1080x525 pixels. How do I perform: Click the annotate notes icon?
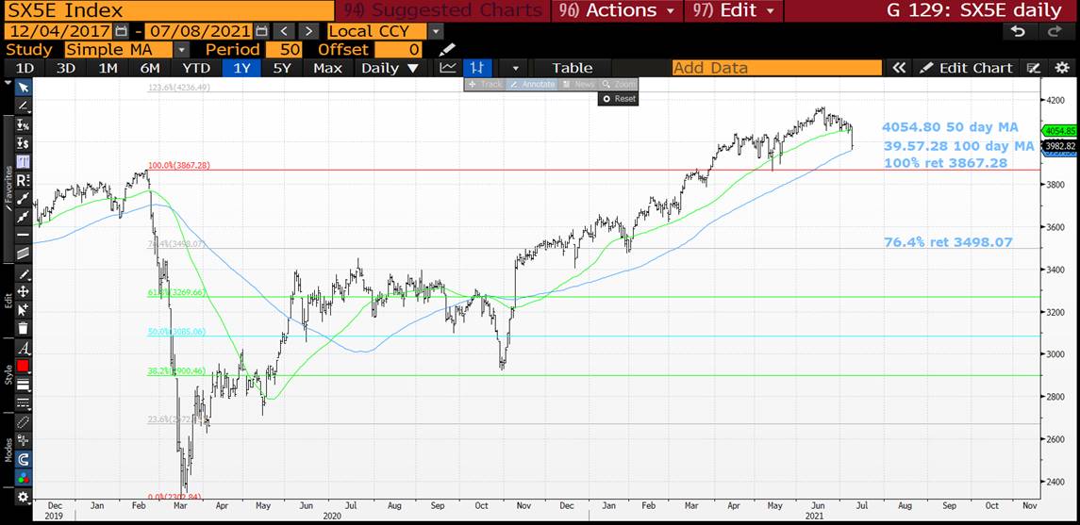tap(1033, 68)
